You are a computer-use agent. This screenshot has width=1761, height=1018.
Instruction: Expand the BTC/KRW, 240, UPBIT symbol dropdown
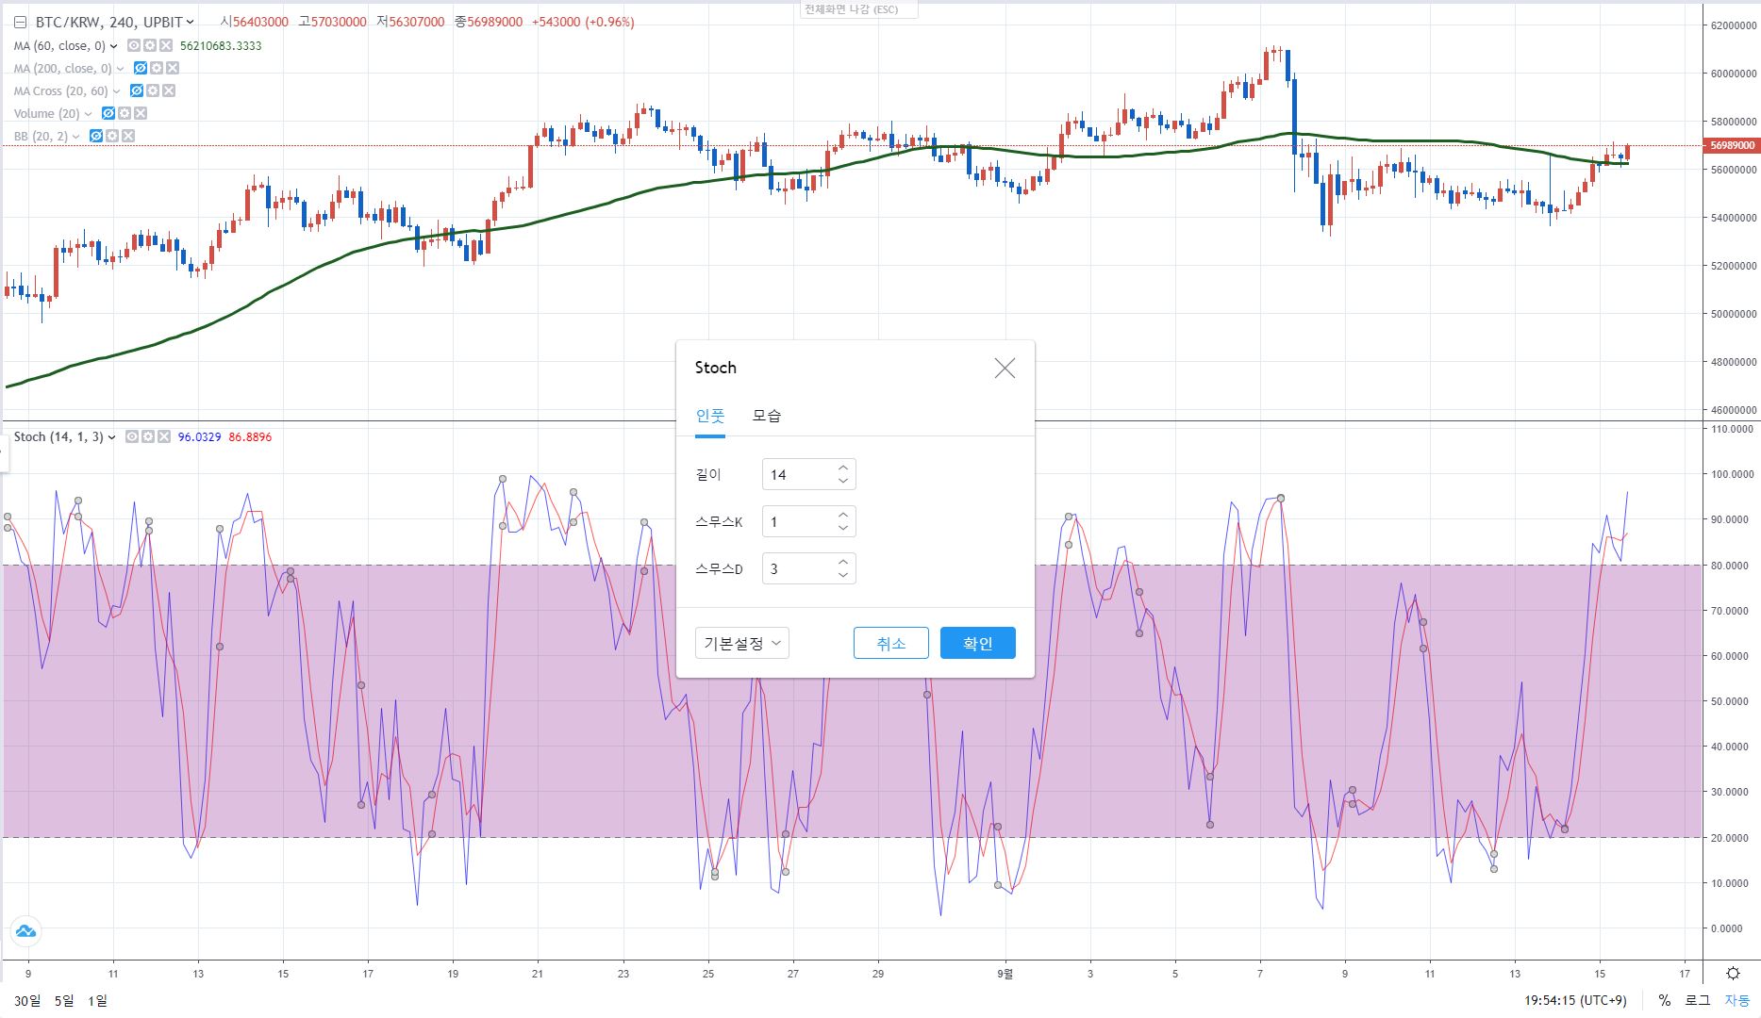coord(191,22)
